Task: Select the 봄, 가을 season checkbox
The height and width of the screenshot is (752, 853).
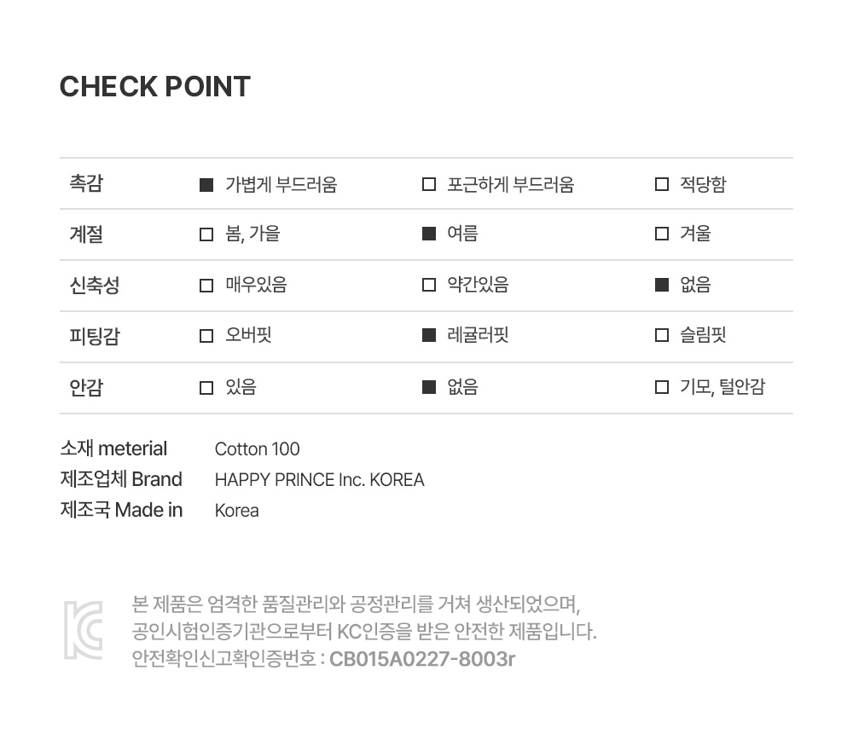Action: pos(206,234)
